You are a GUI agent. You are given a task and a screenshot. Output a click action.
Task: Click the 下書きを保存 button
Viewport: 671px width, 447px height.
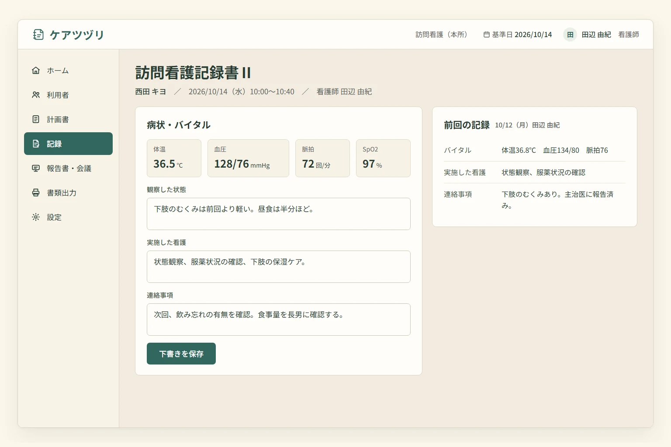(181, 354)
